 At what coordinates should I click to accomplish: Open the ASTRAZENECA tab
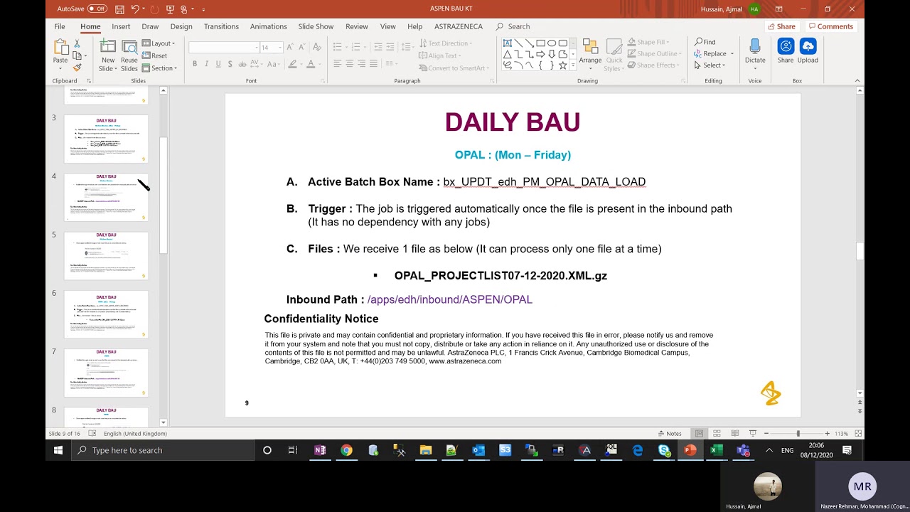[459, 26]
